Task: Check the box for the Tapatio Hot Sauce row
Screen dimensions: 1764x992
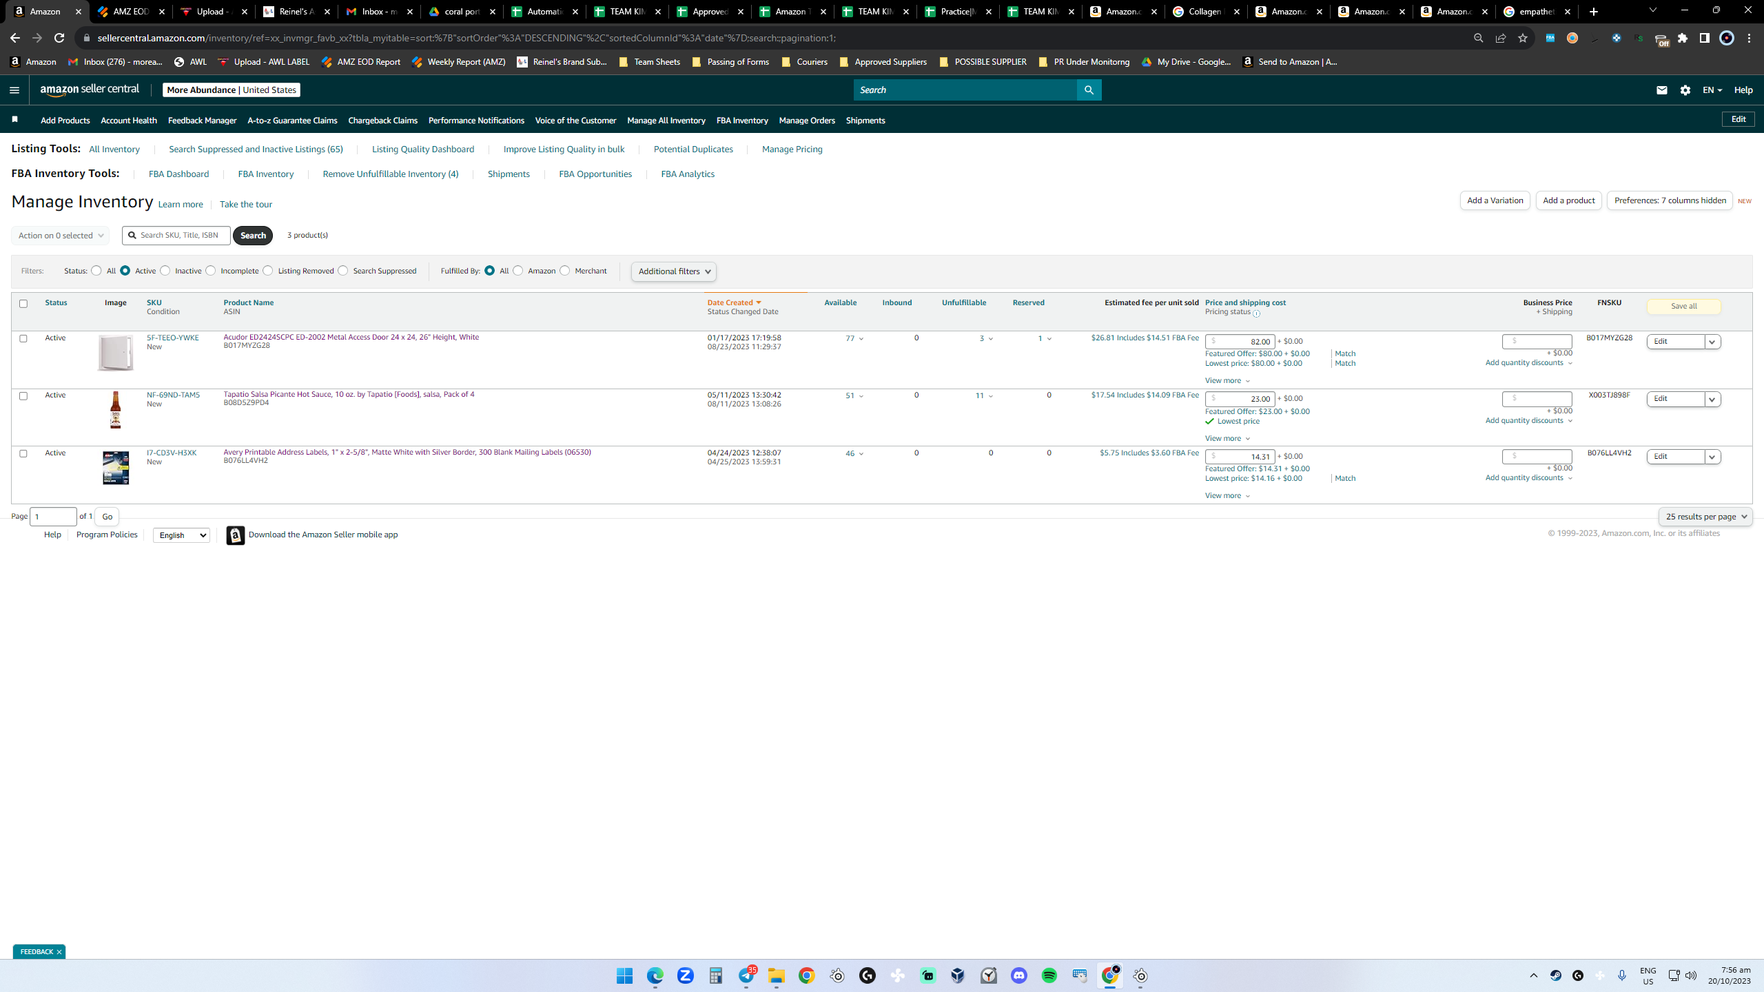Action: click(23, 396)
